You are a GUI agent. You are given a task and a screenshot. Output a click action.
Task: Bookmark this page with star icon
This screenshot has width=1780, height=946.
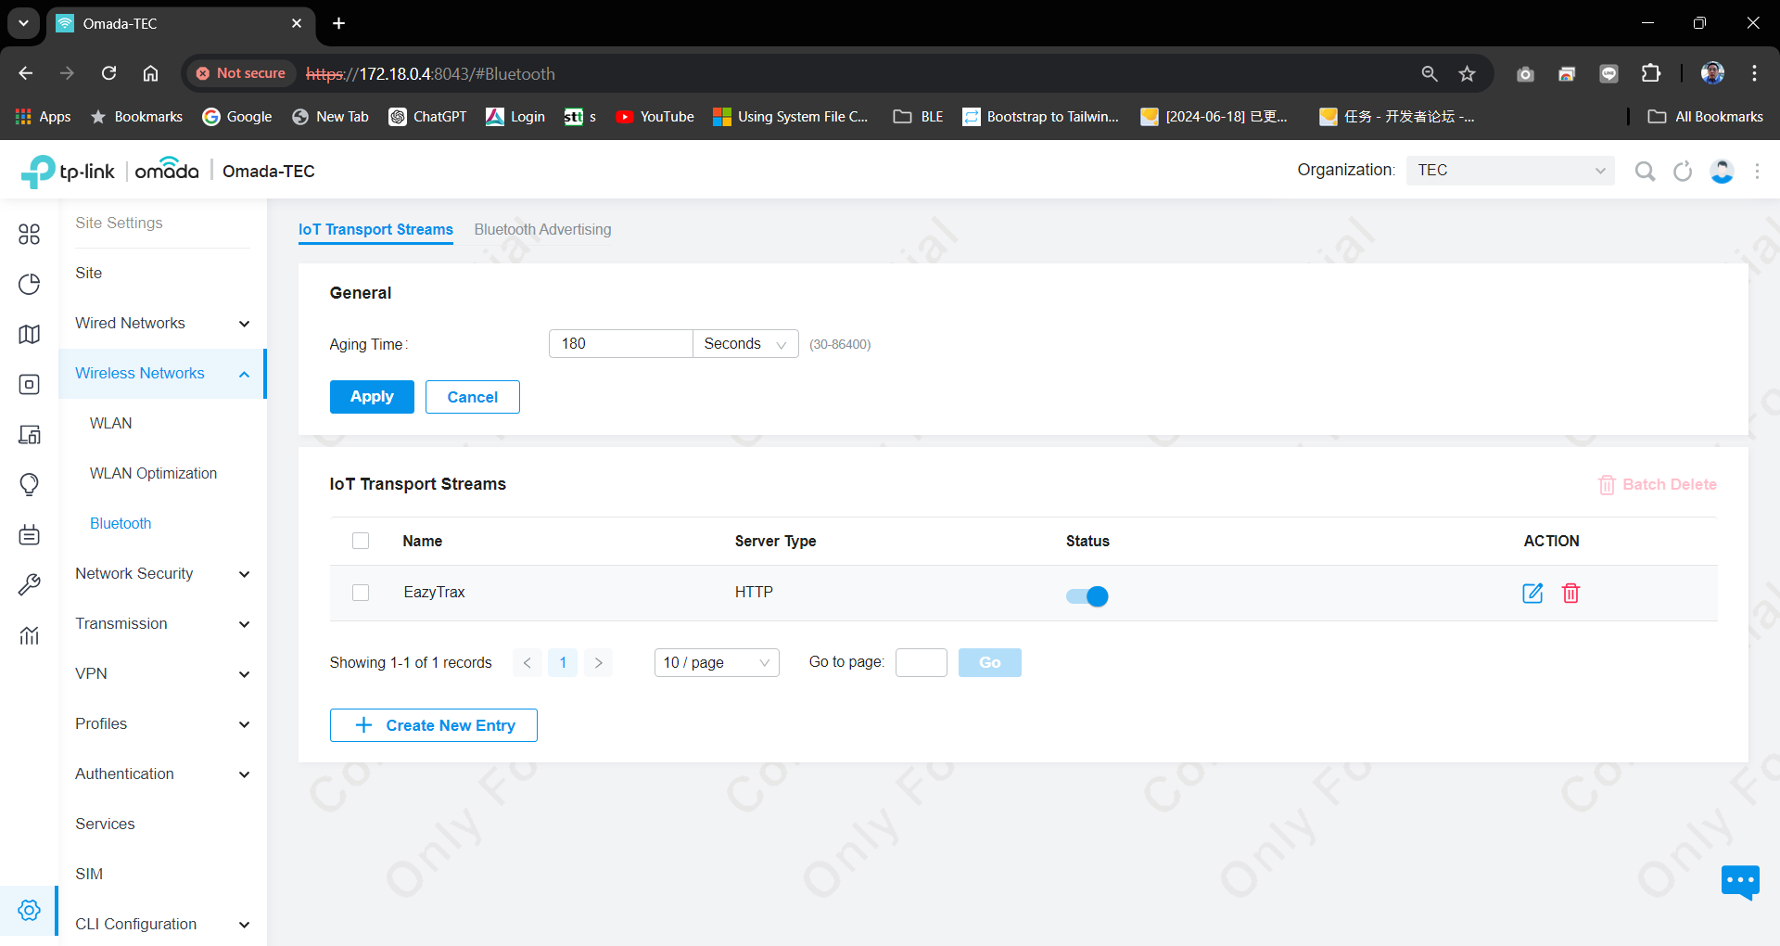coord(1467,73)
